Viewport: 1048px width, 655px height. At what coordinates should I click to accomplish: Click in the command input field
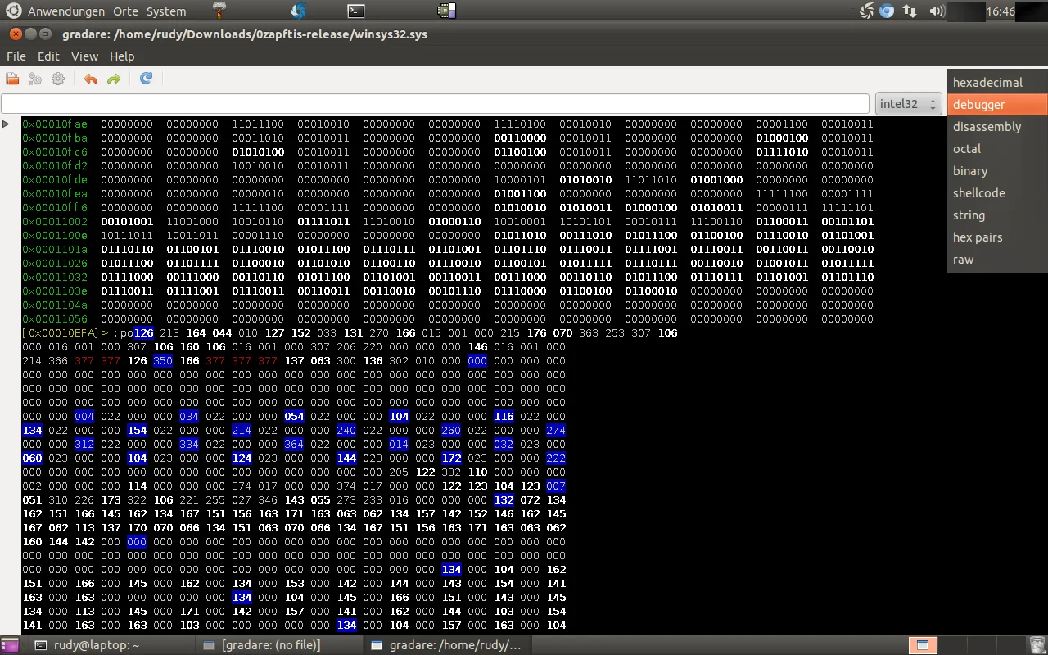[435, 104]
